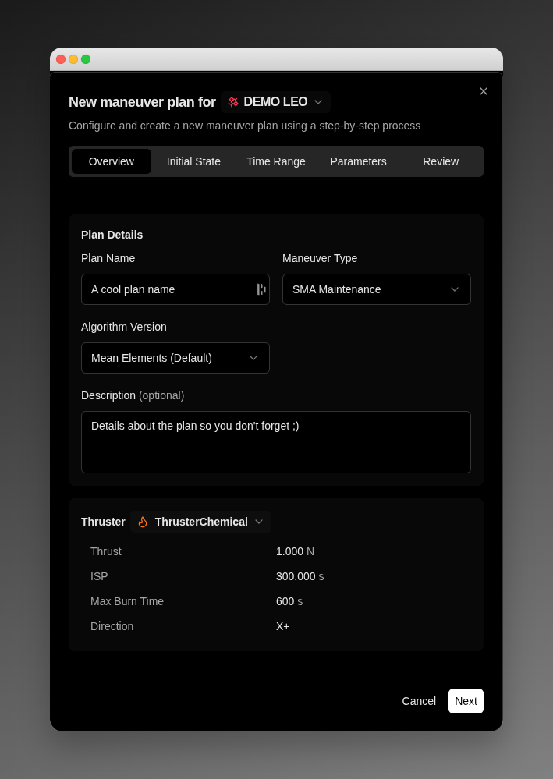Click the Next button
Screen dimensions: 553x779
point(466,701)
